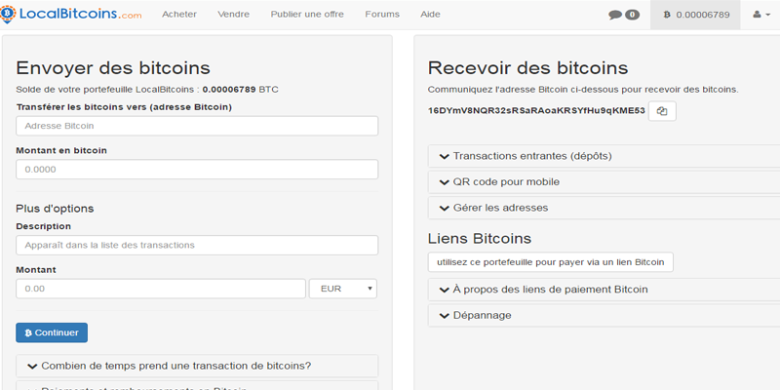
Task: Focus the Description input field
Action: [x=197, y=246]
